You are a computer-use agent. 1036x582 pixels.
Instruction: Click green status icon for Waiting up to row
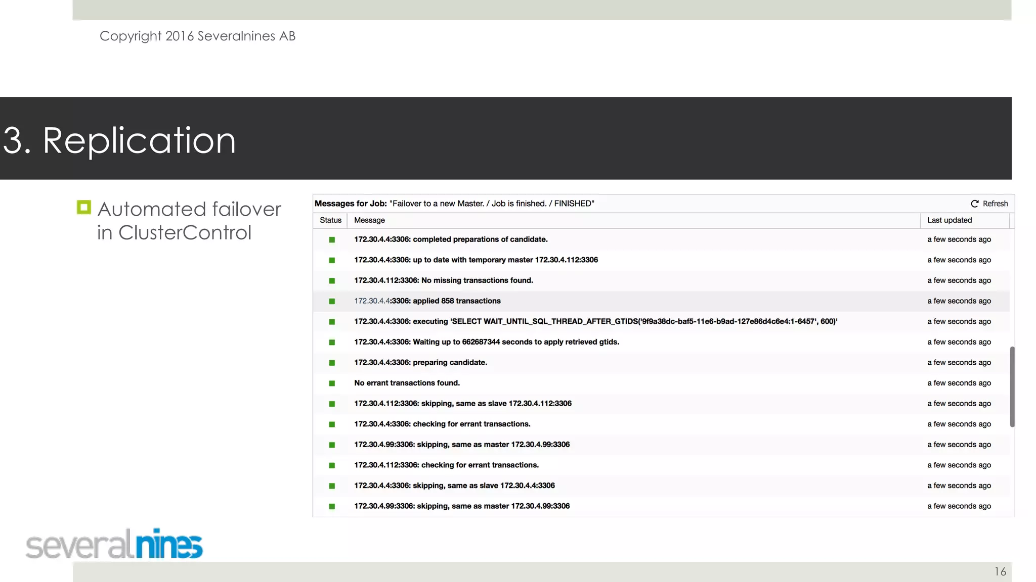tap(332, 342)
